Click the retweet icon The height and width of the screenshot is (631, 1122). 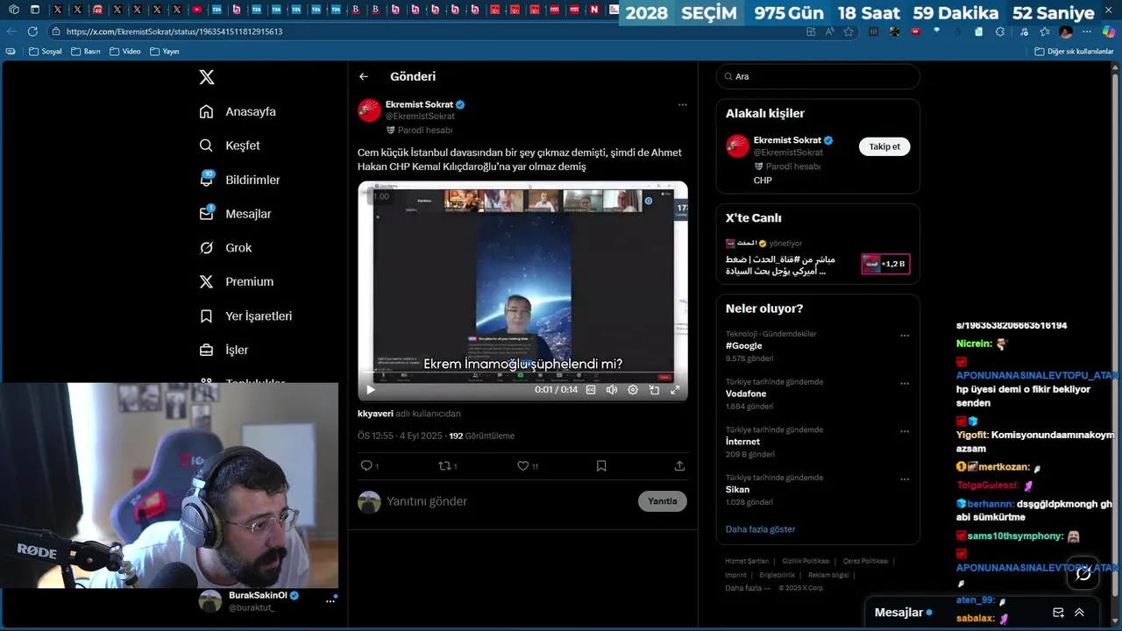point(444,466)
